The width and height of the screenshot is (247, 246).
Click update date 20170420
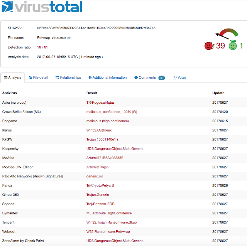(220, 112)
